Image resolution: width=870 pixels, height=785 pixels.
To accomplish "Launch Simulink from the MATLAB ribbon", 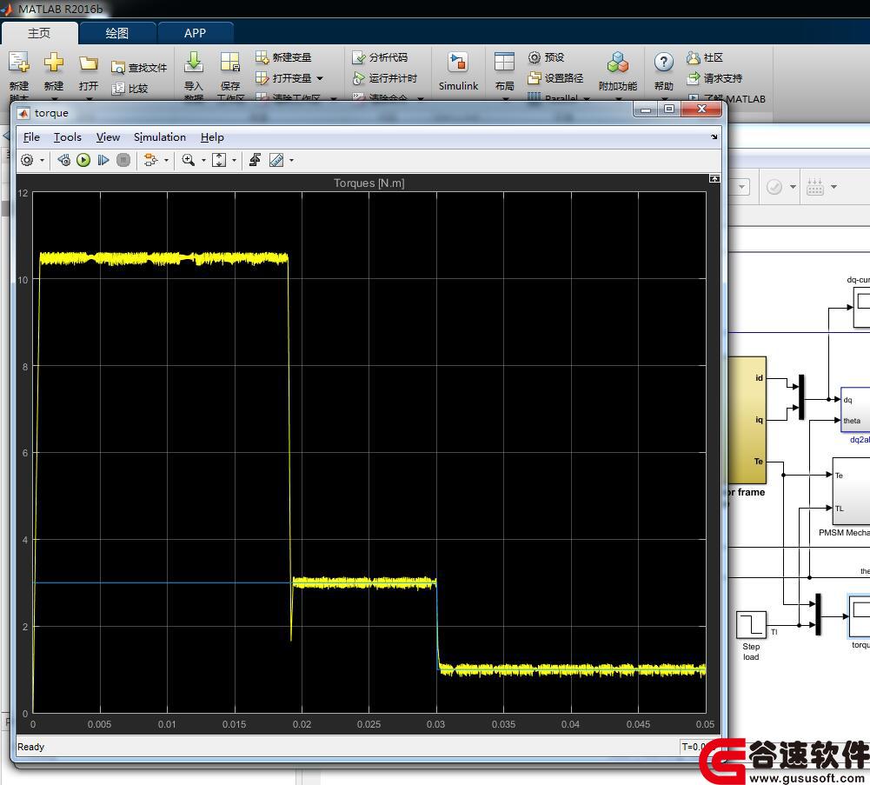I will coord(458,70).
